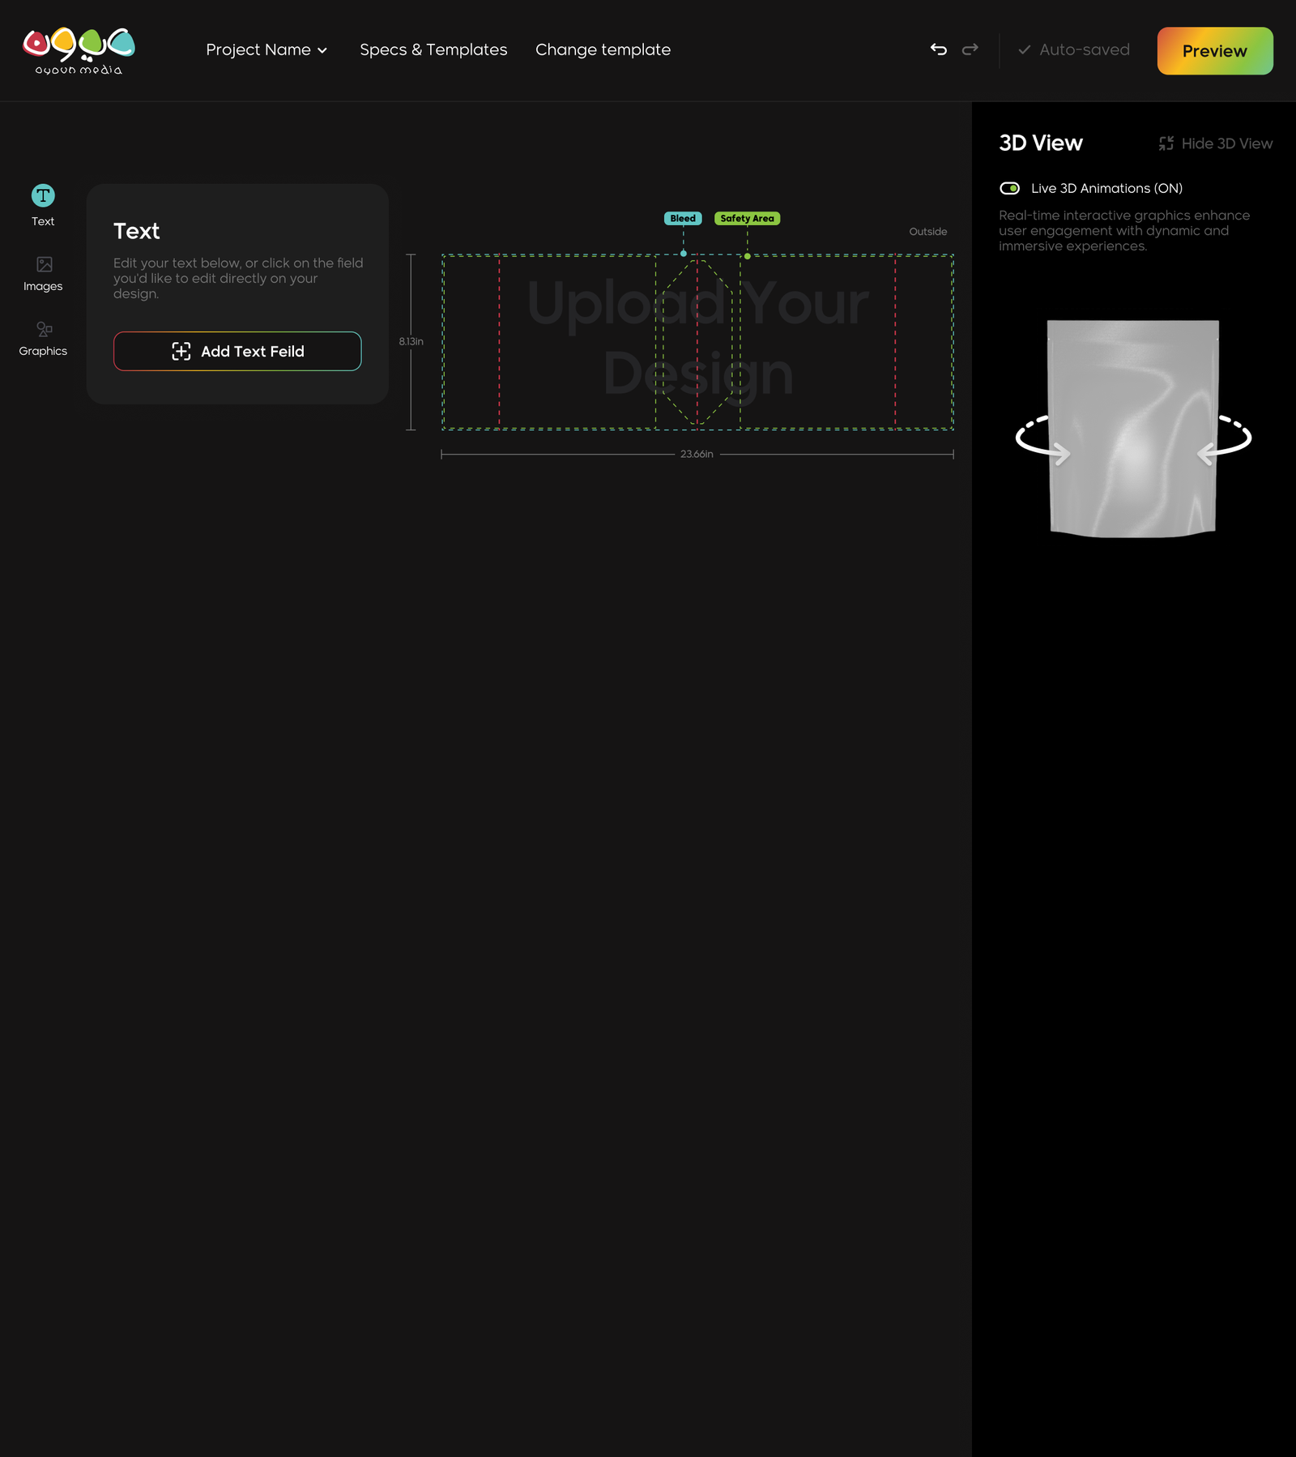Click the undo arrow

click(938, 49)
